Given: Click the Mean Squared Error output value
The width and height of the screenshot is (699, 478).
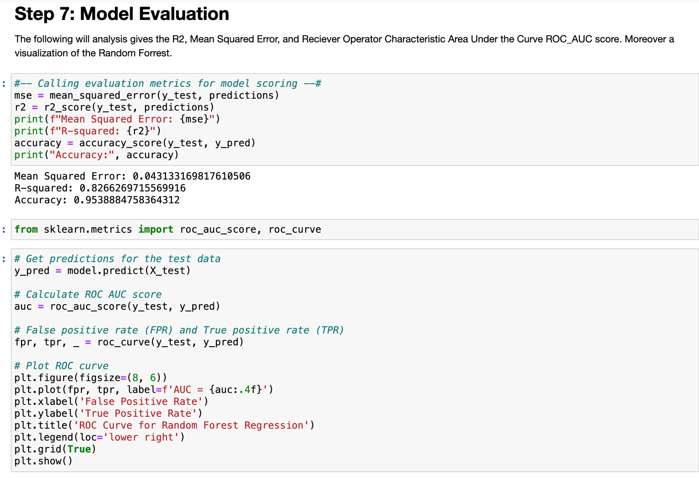Looking at the screenshot, I should click(191, 176).
